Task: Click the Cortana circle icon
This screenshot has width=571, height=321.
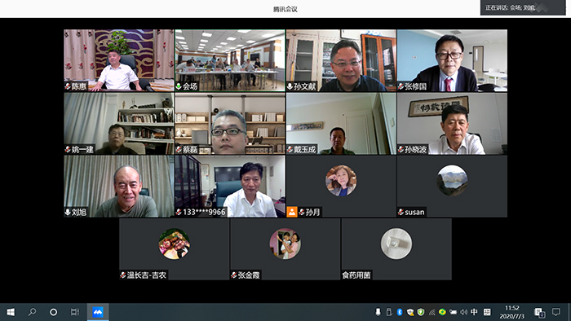Action: click(x=54, y=312)
